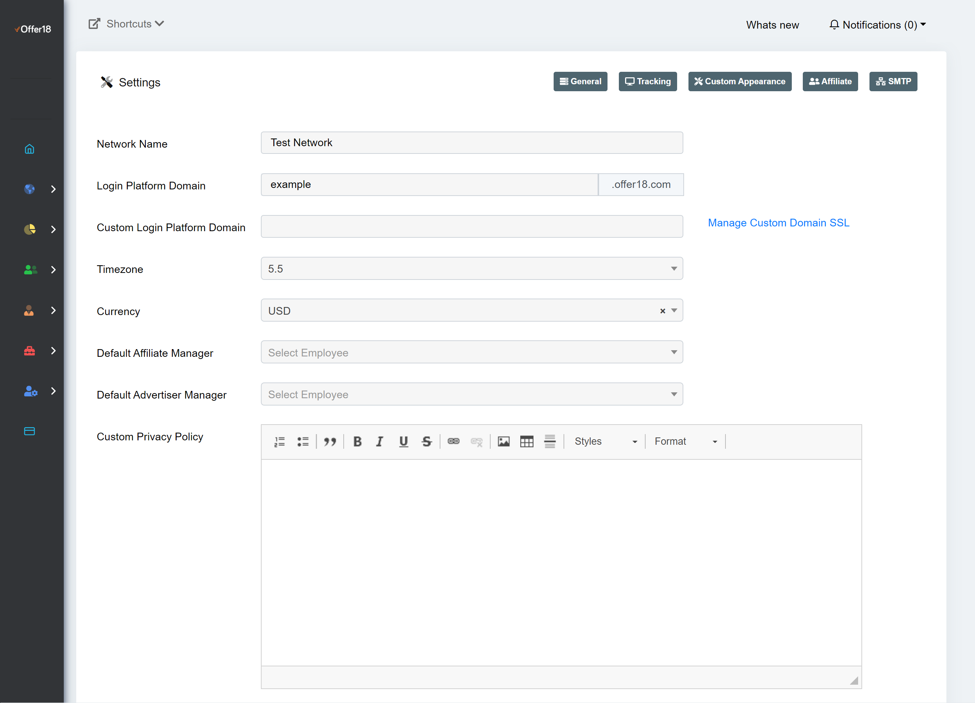
Task: Toggle underline formatting in editor
Action: click(x=403, y=441)
